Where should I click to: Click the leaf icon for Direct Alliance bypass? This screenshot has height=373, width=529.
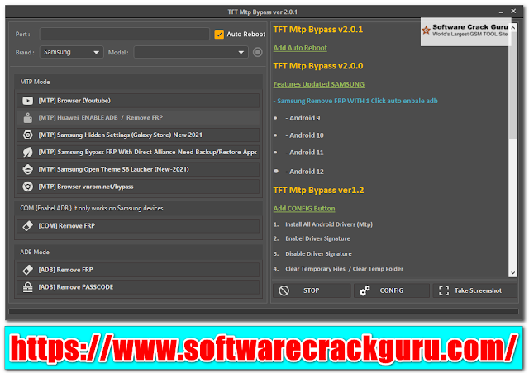[27, 152]
